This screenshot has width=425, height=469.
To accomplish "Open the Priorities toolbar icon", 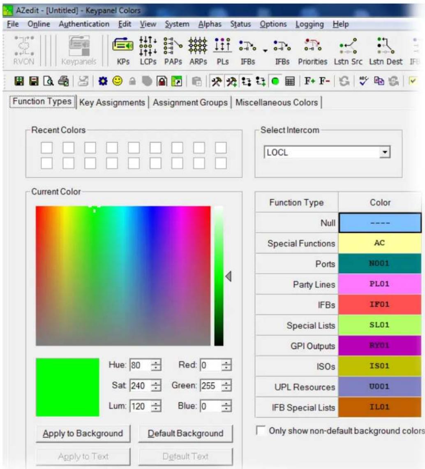I will (313, 51).
